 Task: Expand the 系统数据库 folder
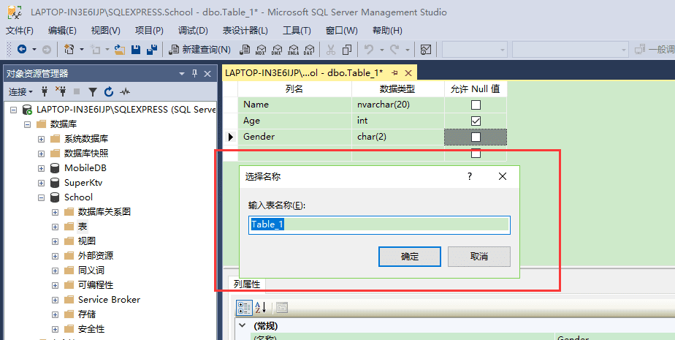pos(42,139)
